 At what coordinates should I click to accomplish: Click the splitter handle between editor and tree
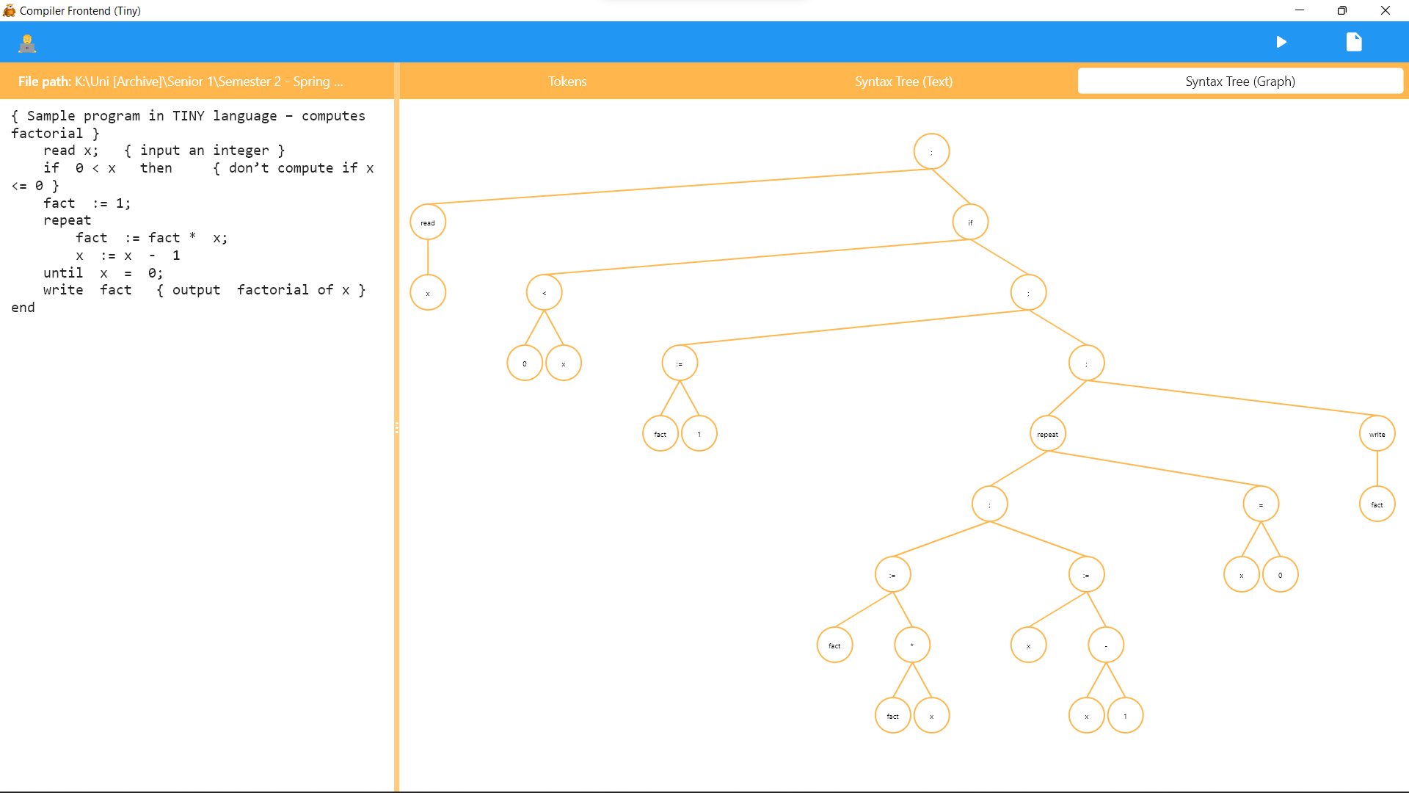[397, 427]
